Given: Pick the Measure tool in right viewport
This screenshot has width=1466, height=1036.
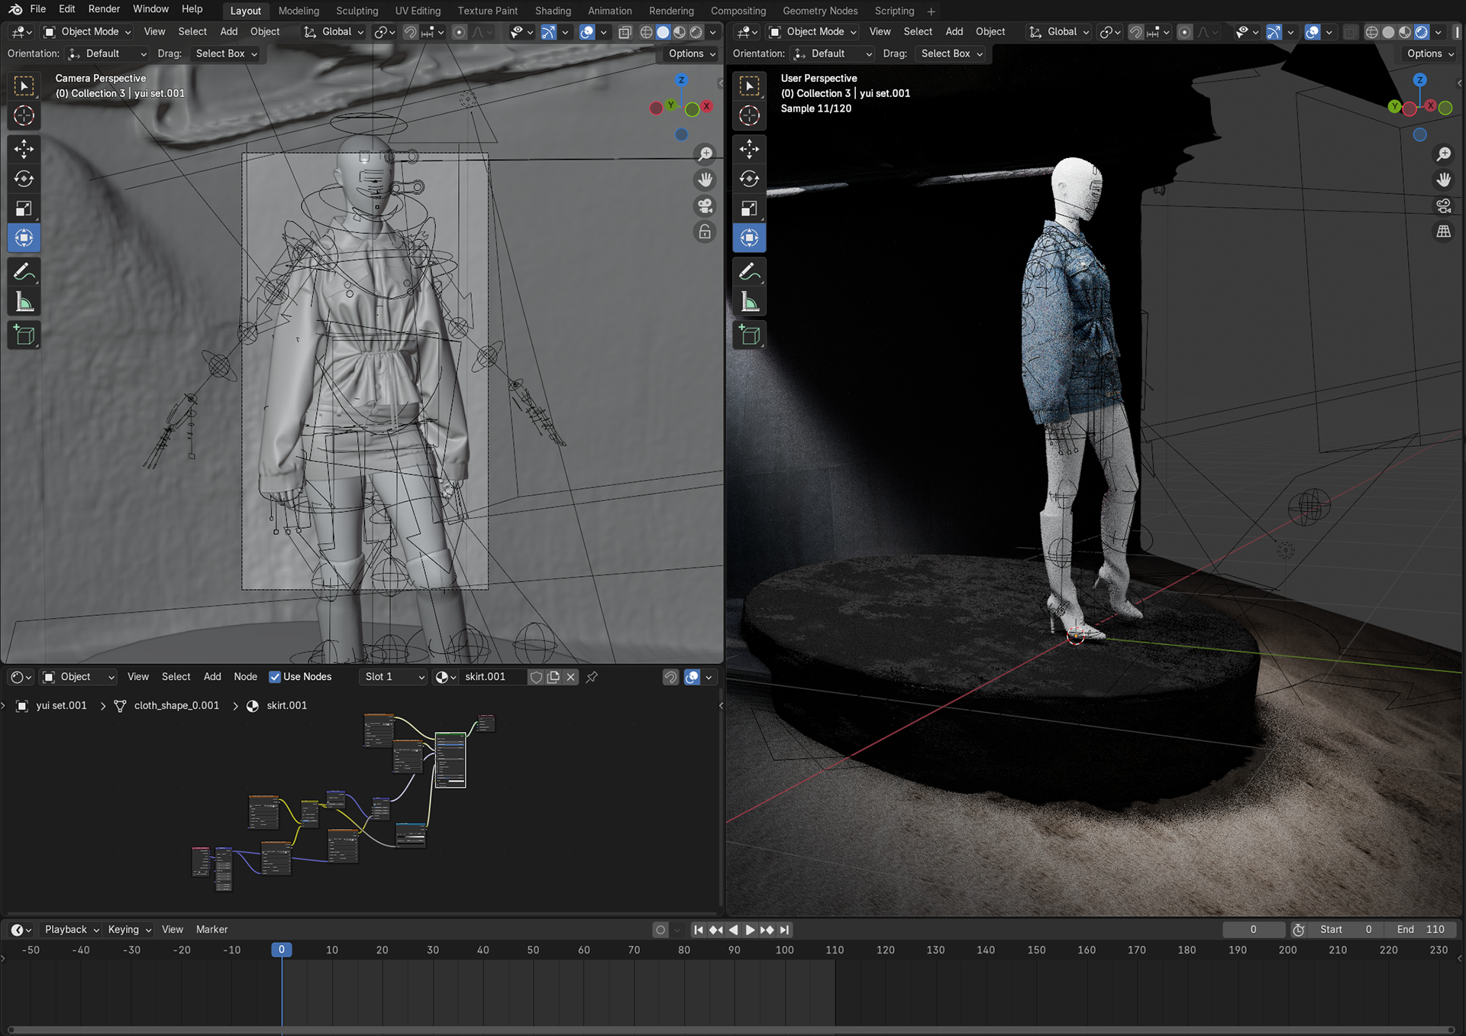Looking at the screenshot, I should pyautogui.click(x=749, y=303).
